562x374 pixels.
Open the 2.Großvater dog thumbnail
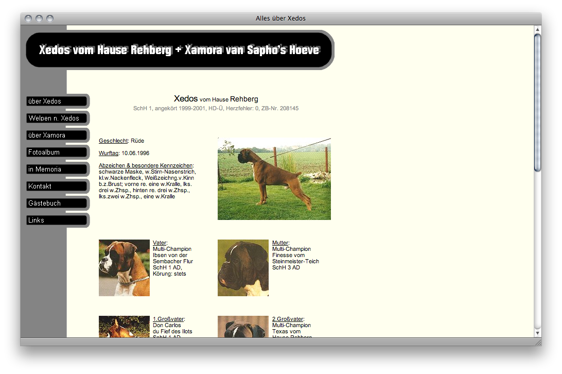click(243, 327)
